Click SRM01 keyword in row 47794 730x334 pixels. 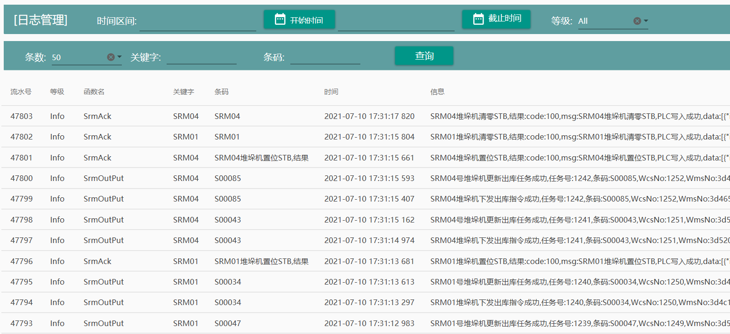[x=186, y=302]
